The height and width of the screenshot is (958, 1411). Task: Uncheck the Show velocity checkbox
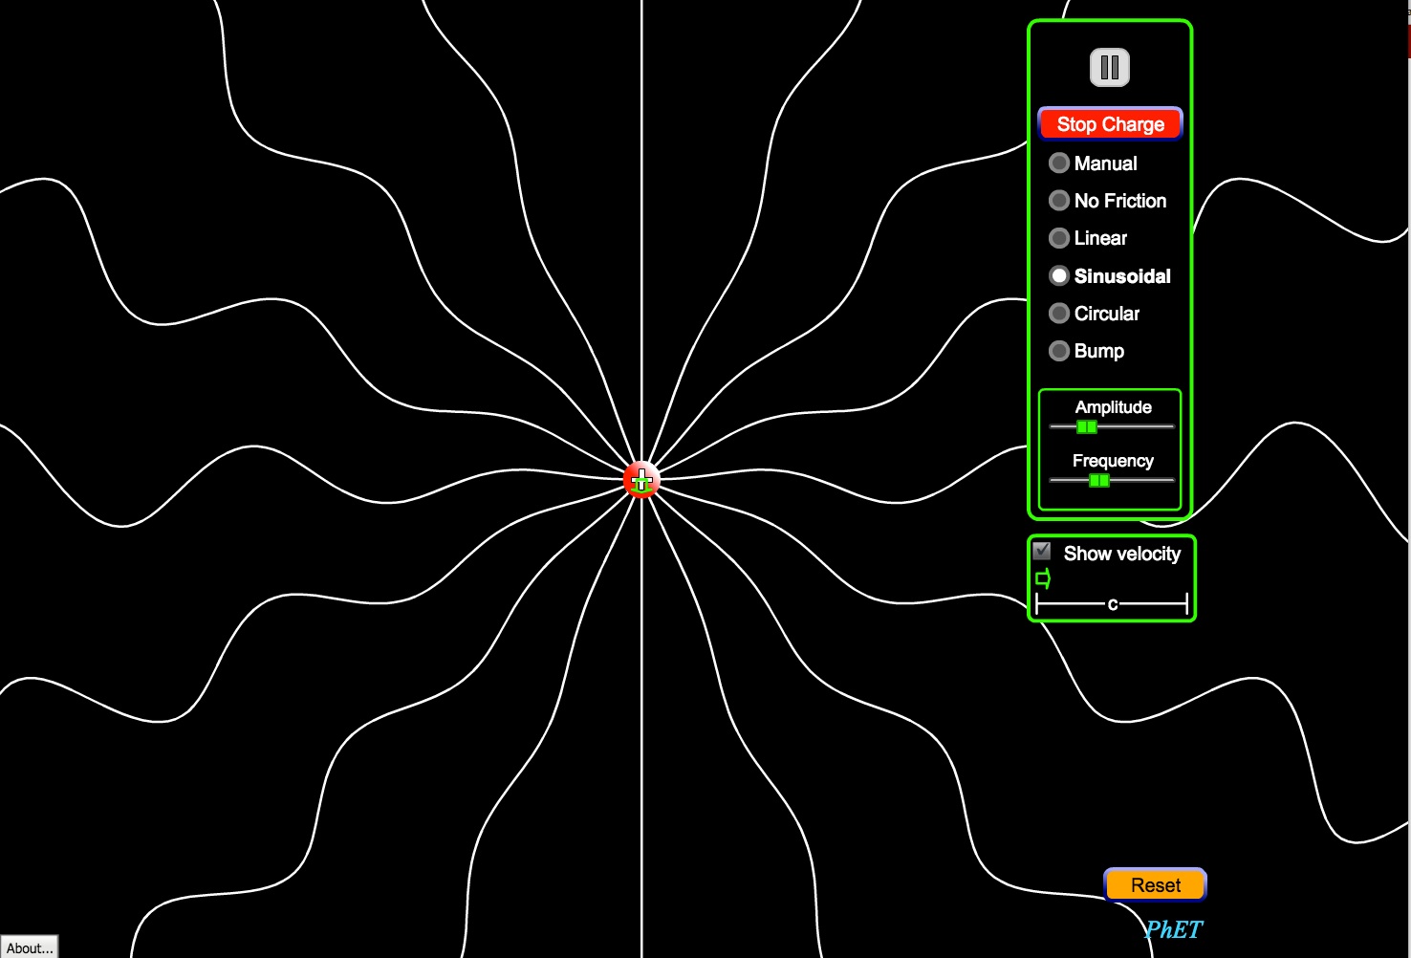click(x=1041, y=551)
